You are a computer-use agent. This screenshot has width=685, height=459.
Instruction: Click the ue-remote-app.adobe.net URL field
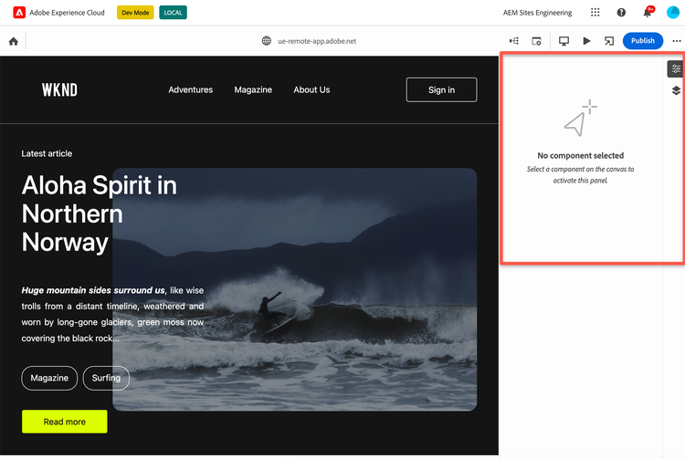316,41
